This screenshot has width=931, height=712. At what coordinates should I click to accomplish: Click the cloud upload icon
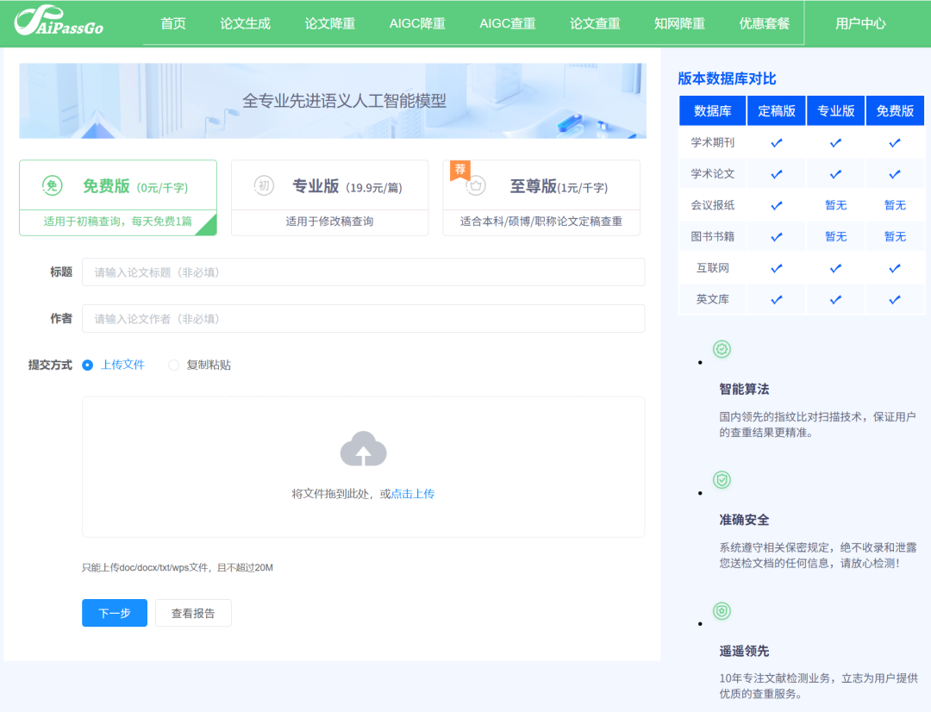(363, 449)
